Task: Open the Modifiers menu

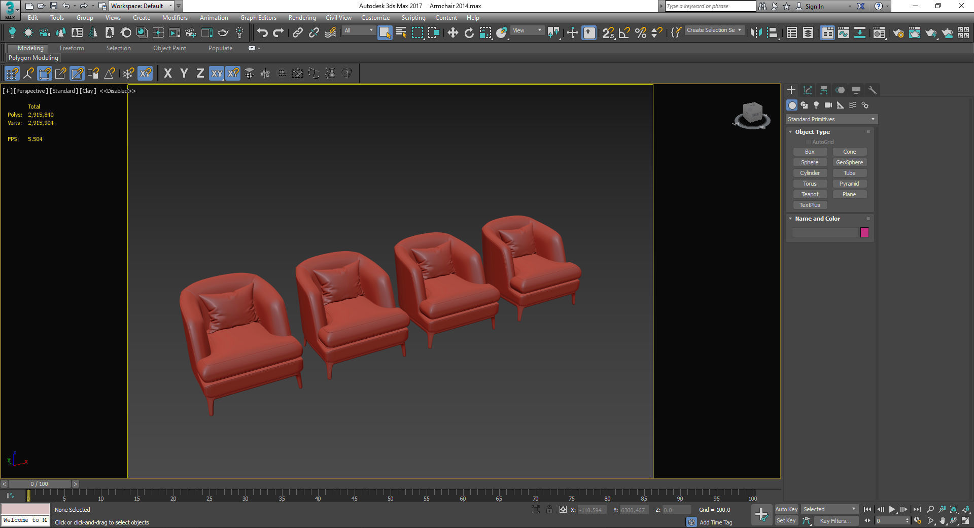Action: pos(175,18)
